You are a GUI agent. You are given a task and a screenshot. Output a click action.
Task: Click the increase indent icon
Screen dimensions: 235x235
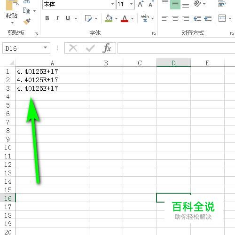tap(208, 18)
